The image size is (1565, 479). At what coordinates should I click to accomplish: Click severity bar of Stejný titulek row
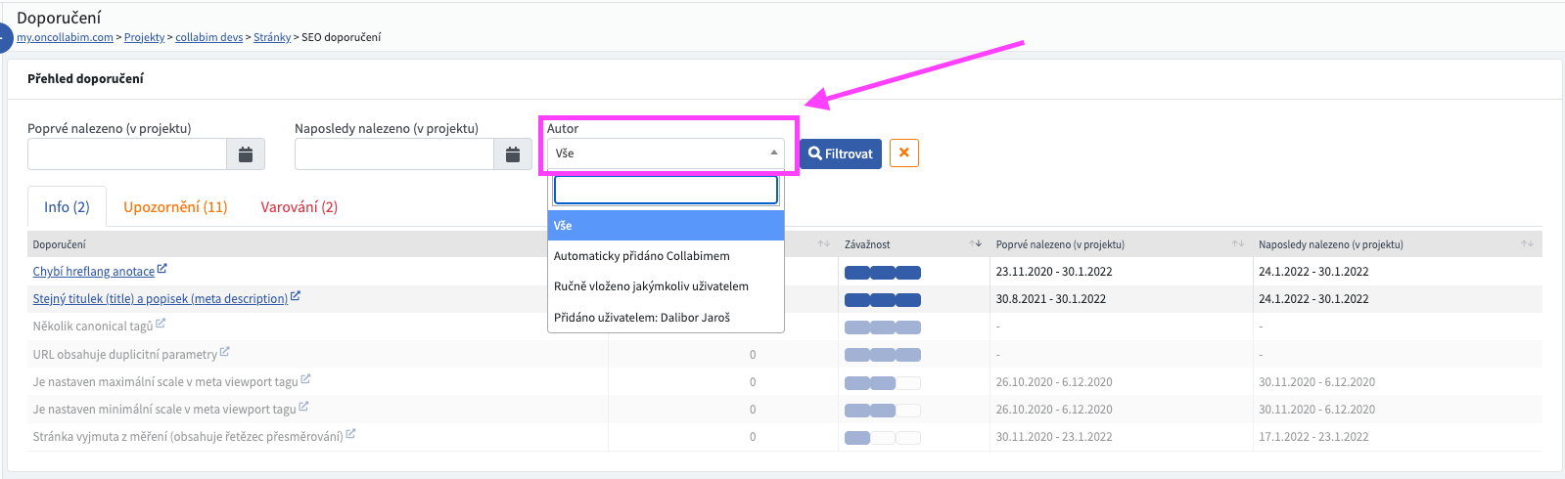pos(883,299)
